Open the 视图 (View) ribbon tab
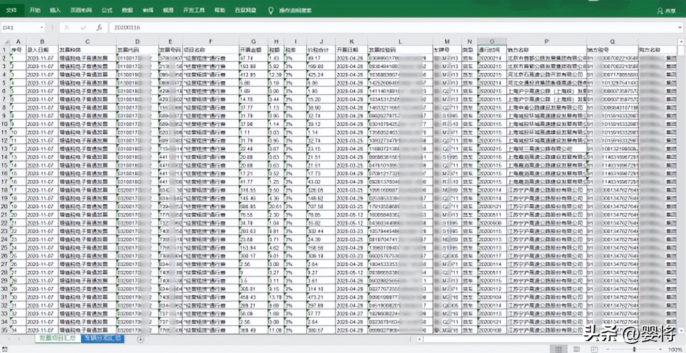This screenshot has height=353, width=686. [x=167, y=10]
